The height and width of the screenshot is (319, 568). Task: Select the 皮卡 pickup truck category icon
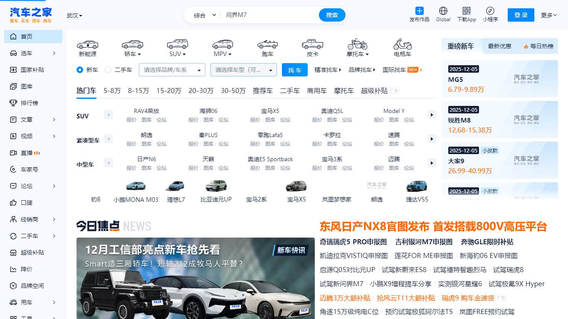[312, 47]
